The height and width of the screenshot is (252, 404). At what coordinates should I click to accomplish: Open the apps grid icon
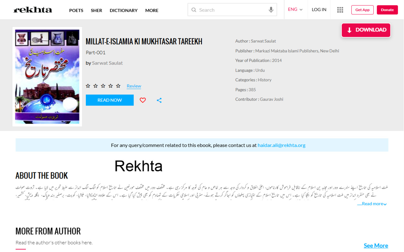click(x=340, y=10)
